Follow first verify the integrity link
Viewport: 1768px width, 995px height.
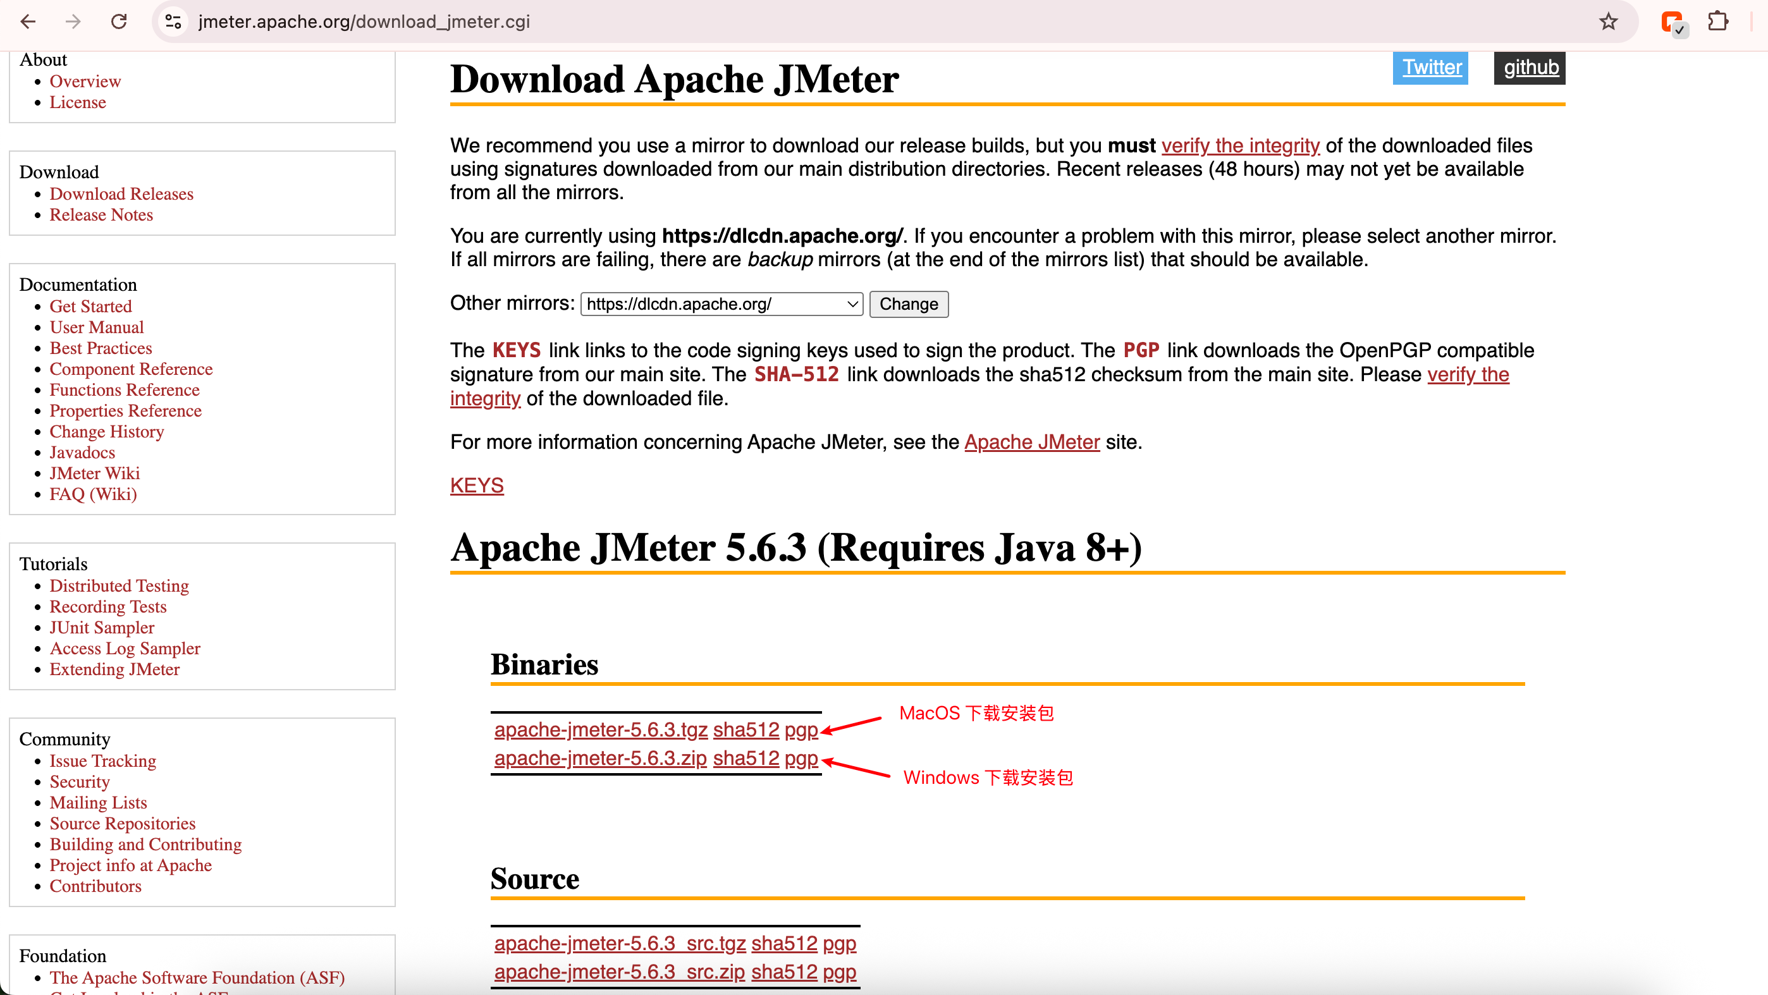1240,145
